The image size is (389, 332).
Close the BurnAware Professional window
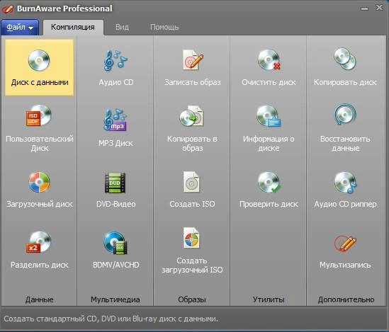pos(379,8)
